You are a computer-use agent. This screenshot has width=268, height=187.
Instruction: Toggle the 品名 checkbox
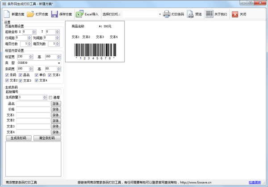click(x=21, y=75)
